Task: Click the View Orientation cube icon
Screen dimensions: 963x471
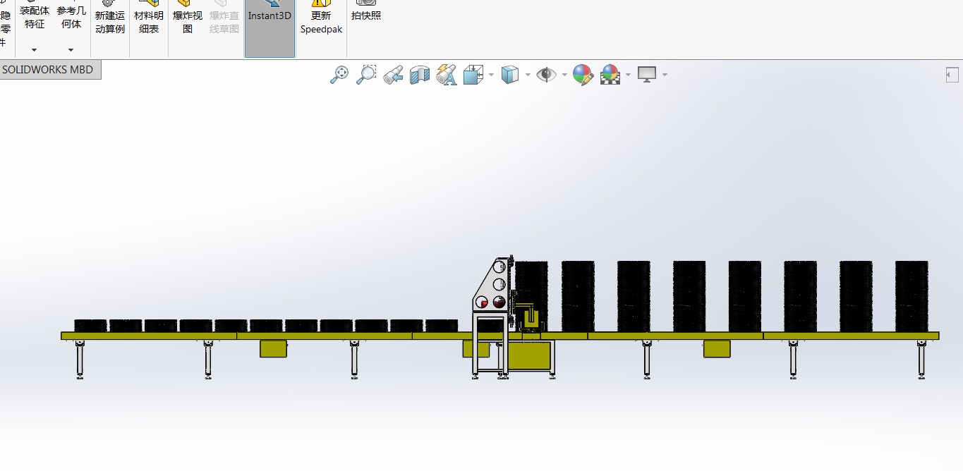Action: [473, 75]
